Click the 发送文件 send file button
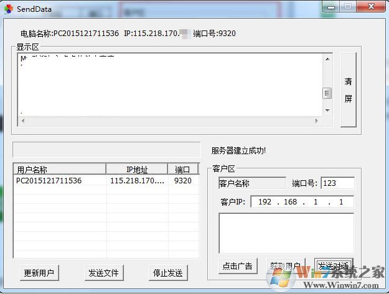This screenshot has height=294, width=389. tap(105, 272)
